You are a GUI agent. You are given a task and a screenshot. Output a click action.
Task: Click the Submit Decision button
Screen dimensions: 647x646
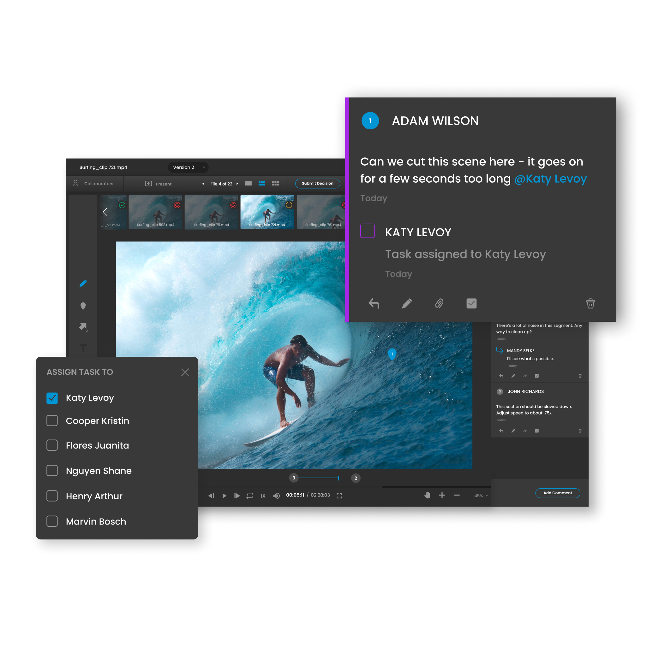(317, 183)
